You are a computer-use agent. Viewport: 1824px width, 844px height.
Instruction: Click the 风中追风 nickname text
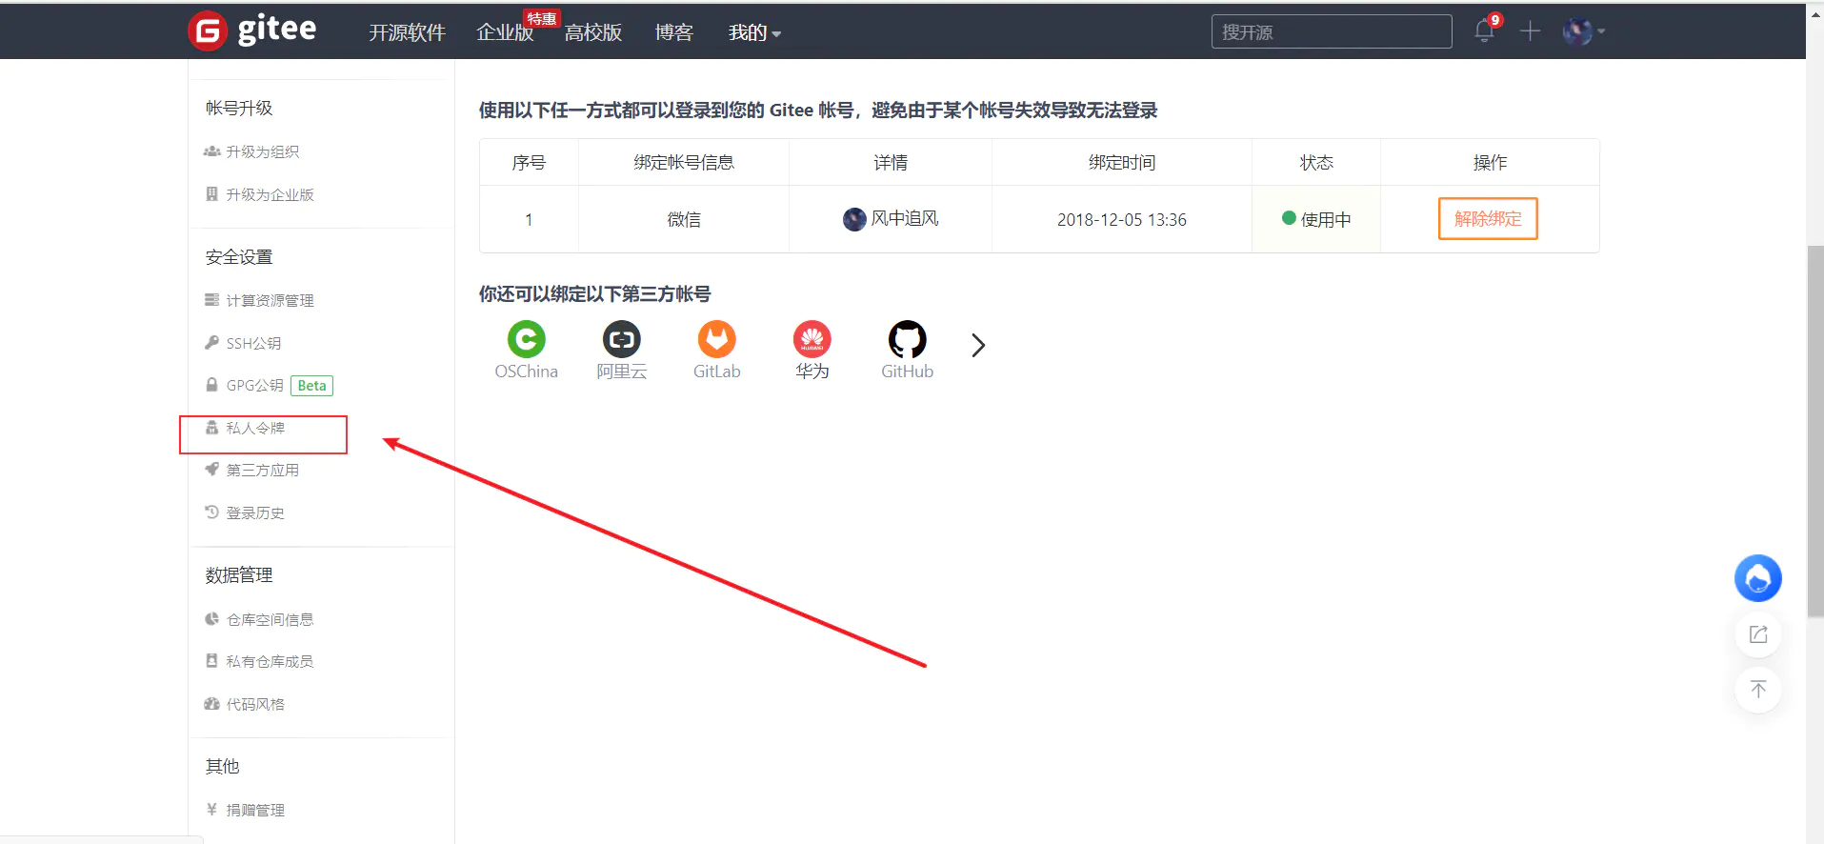pos(905,219)
